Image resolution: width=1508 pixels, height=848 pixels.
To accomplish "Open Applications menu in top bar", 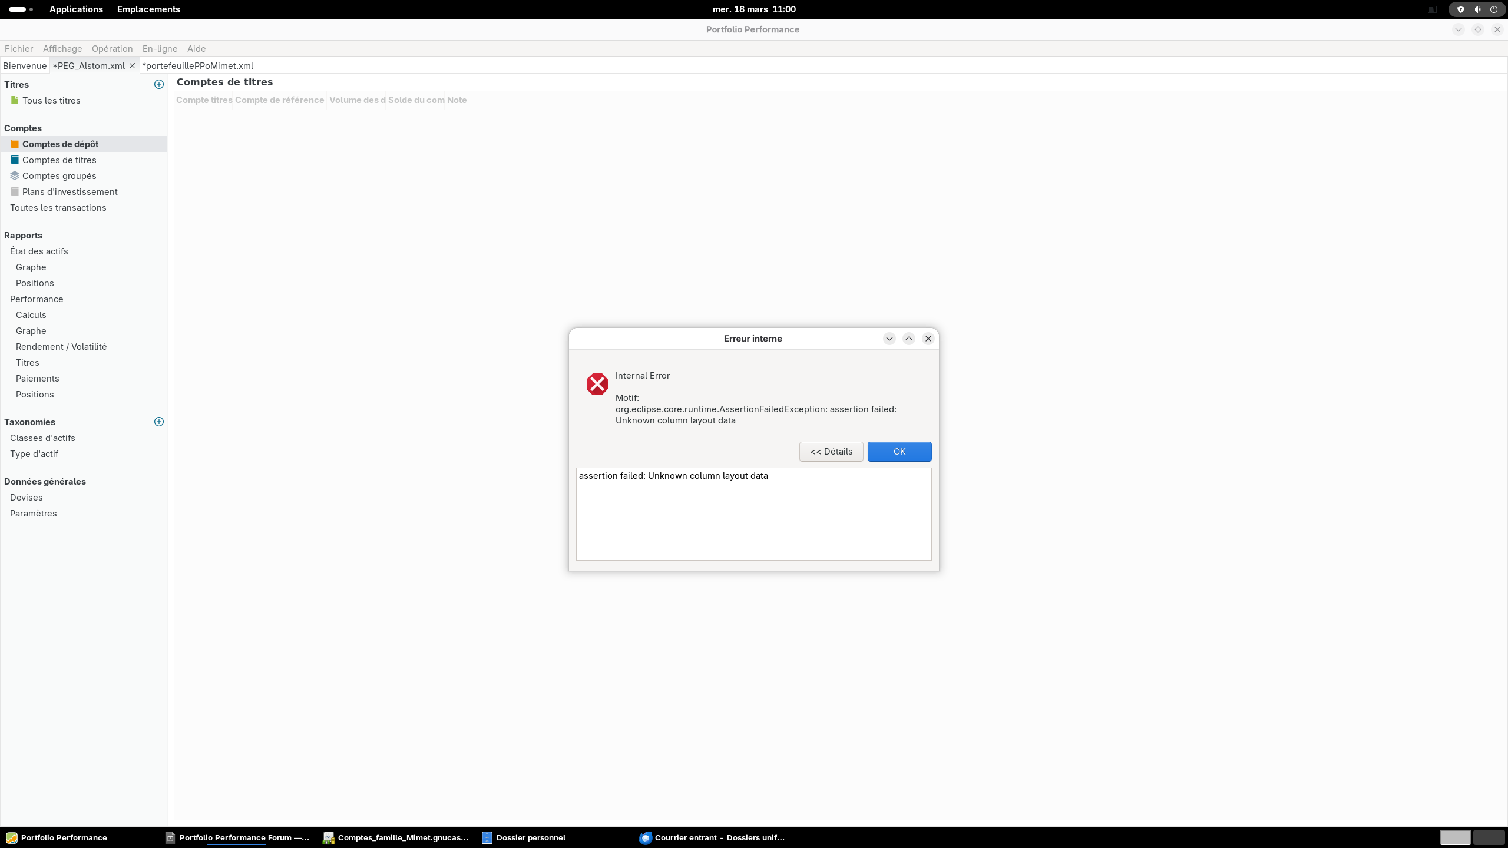I will pos(76,9).
